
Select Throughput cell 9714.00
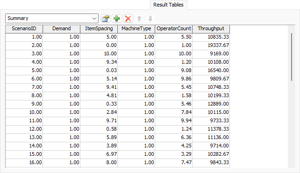[x=211, y=146]
